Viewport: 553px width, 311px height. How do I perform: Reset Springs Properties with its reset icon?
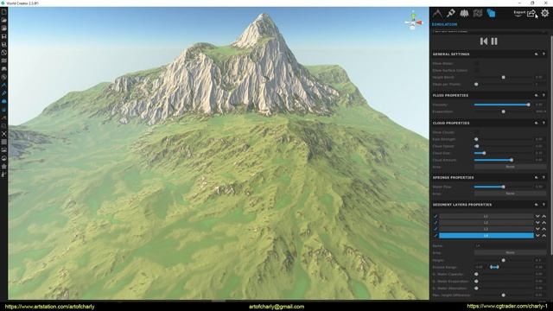coord(537,178)
